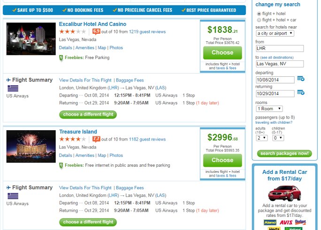Open the adults count dropdown
The width and height of the screenshot is (321, 230).
pos(261,138)
